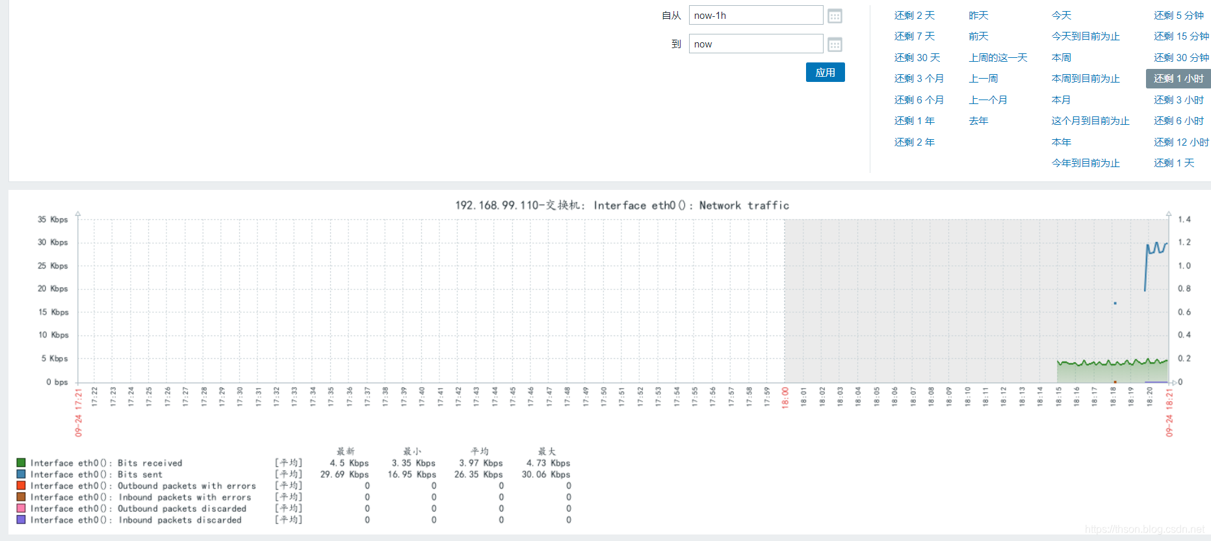
Task: Pick the 今年到目前为止 time range
Action: click(x=1086, y=163)
